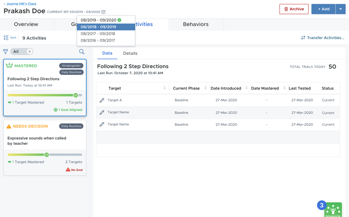Choose 08/2016 - 09/2017 from IEP list
The width and height of the screenshot is (349, 217).
(x=98, y=40)
